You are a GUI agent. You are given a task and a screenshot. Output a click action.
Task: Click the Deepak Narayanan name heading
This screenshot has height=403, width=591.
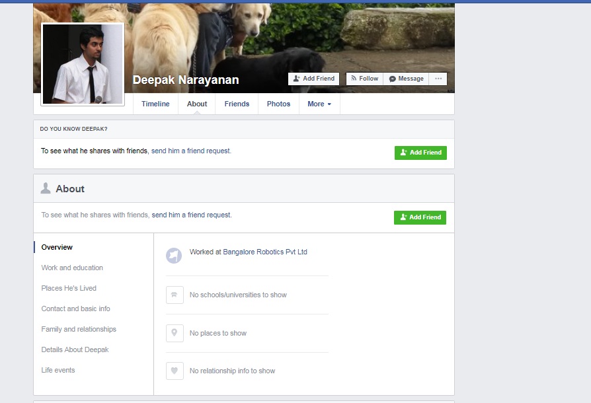(186, 80)
